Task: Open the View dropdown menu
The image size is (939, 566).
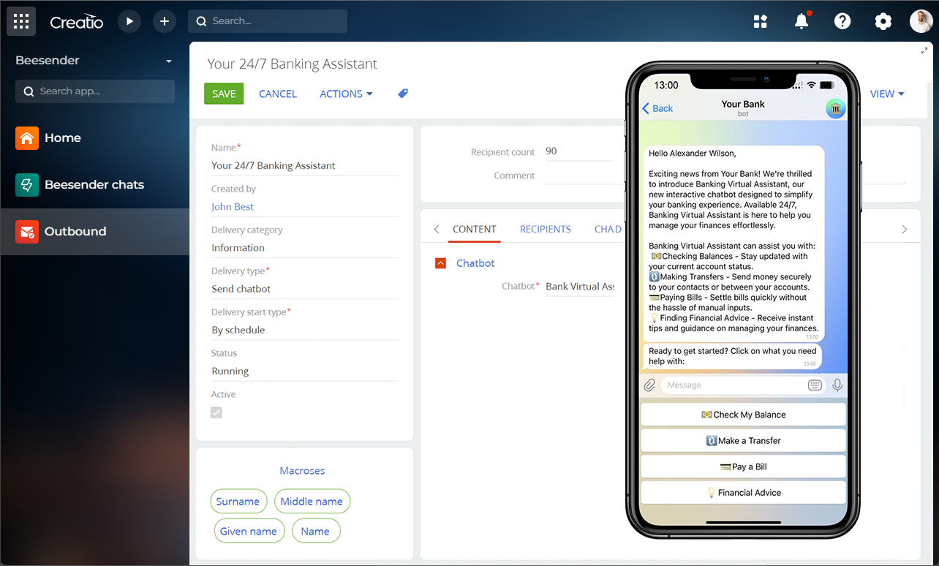Action: (887, 94)
